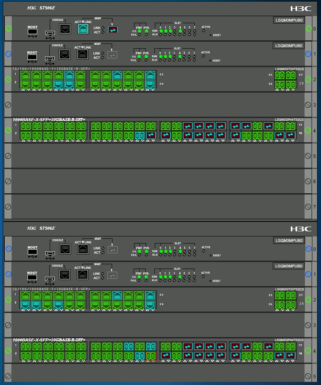Click LSQM2GP44TSSC0 label on upper chassis slot 4

coord(289,120)
